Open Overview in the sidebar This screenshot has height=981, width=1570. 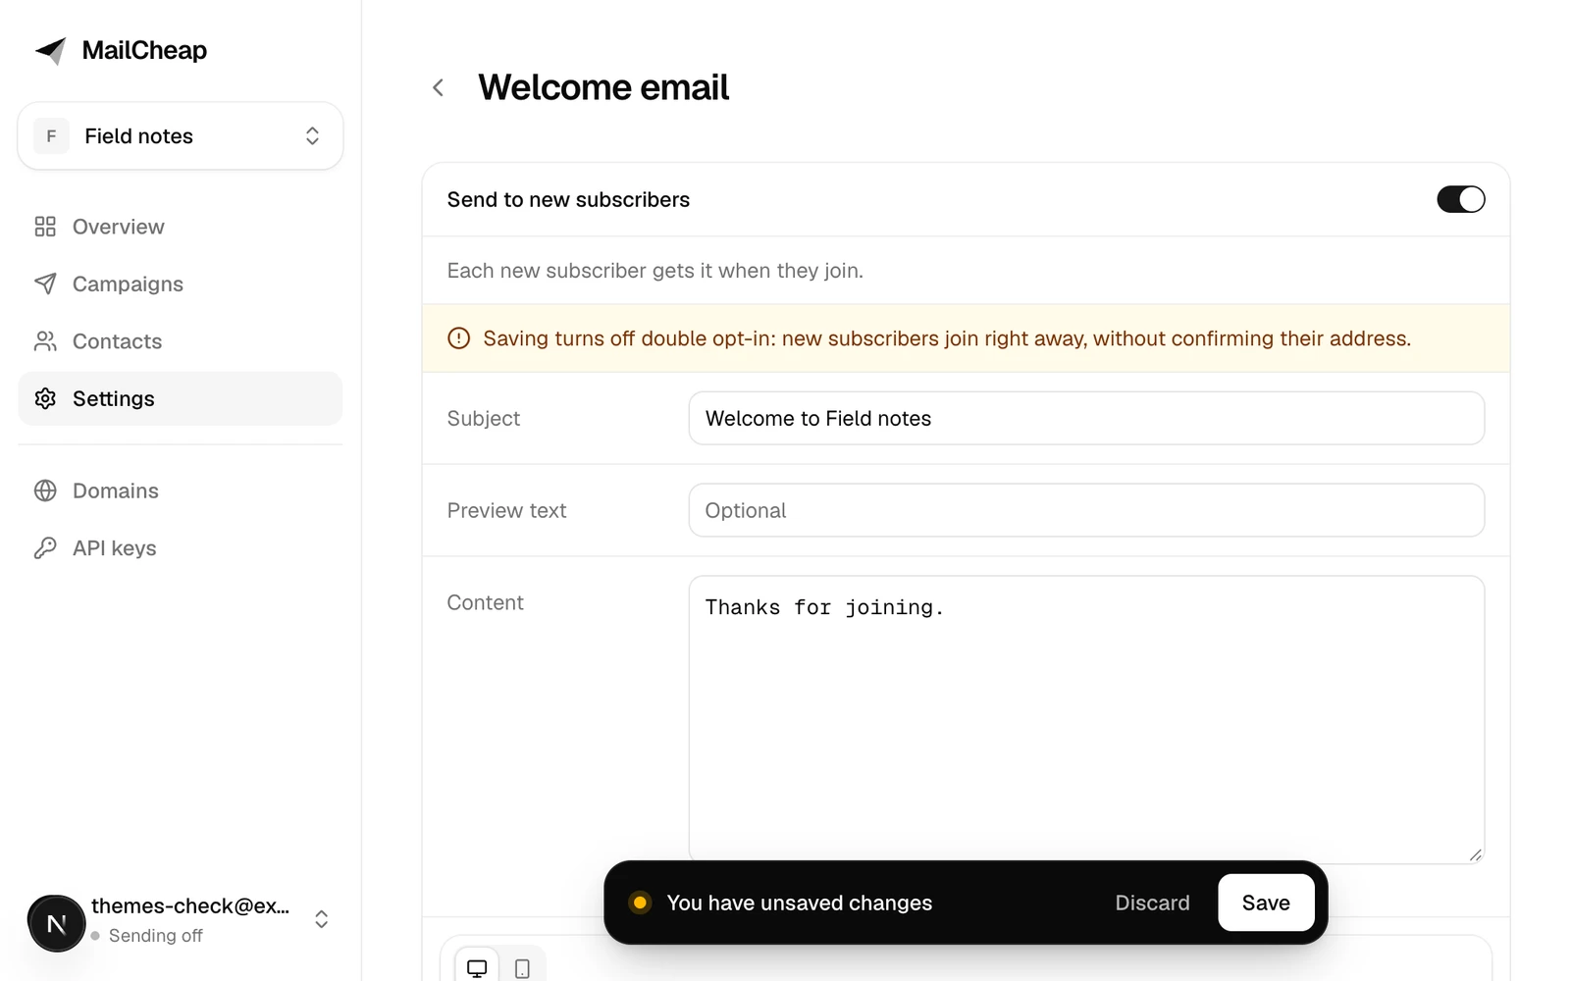(181, 227)
